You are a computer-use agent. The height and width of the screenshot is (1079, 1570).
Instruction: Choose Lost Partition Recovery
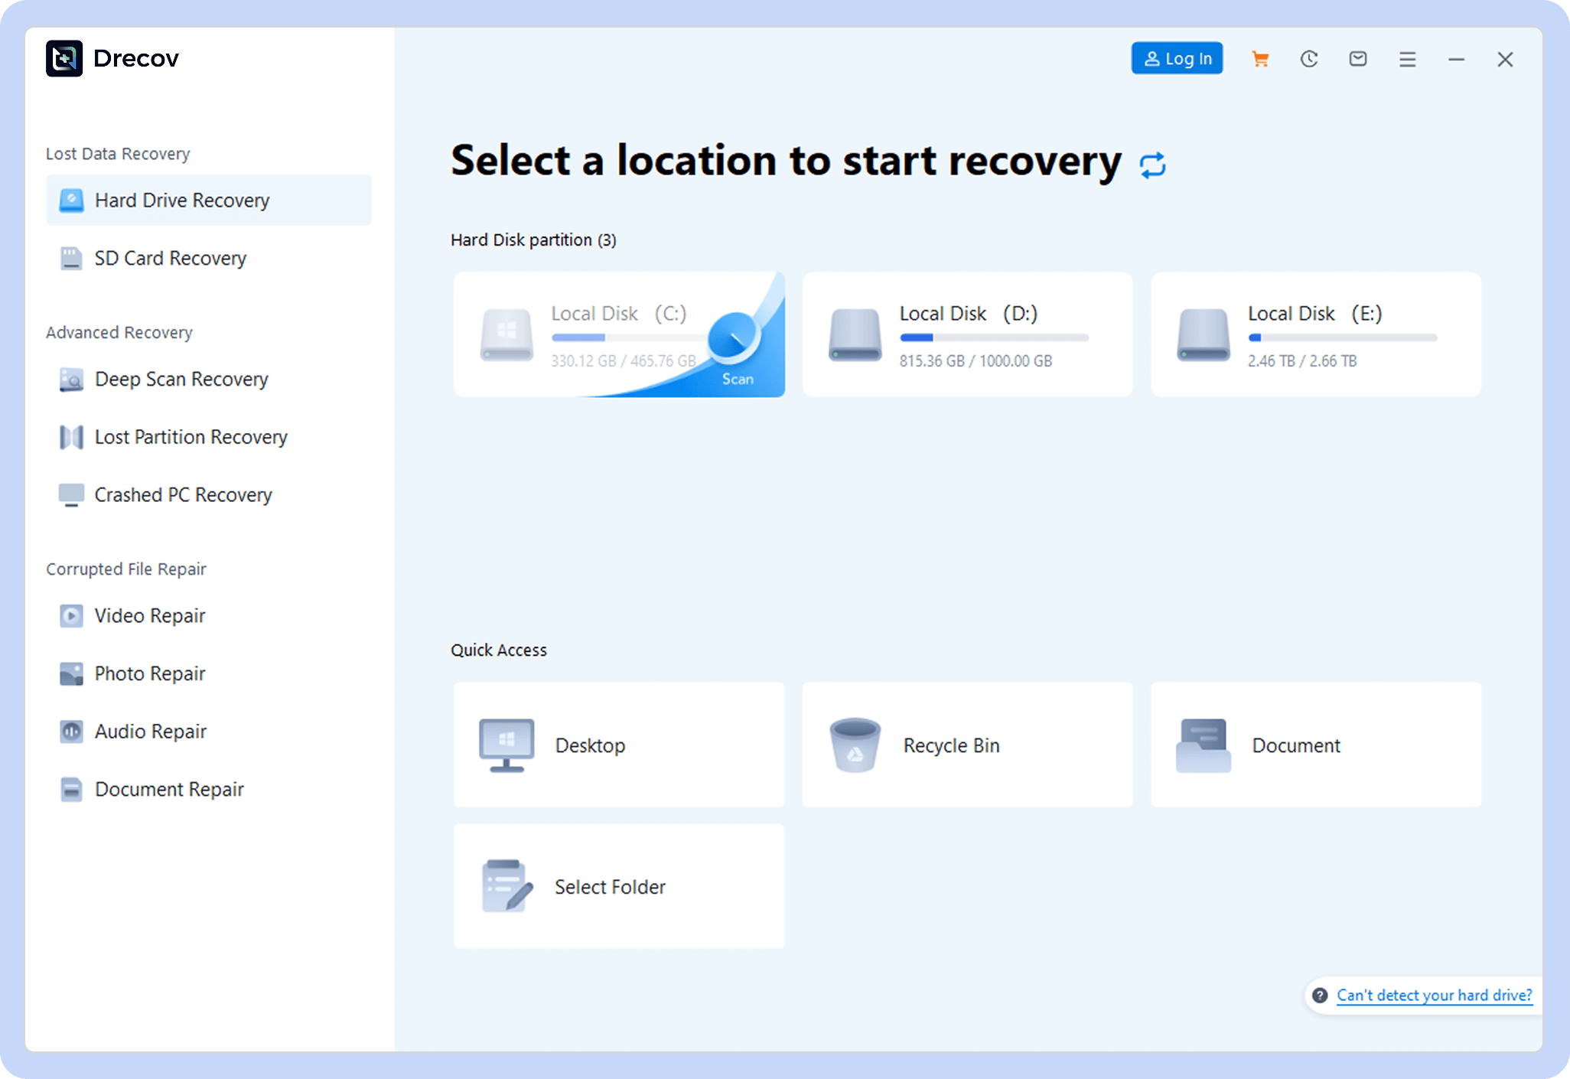click(191, 437)
